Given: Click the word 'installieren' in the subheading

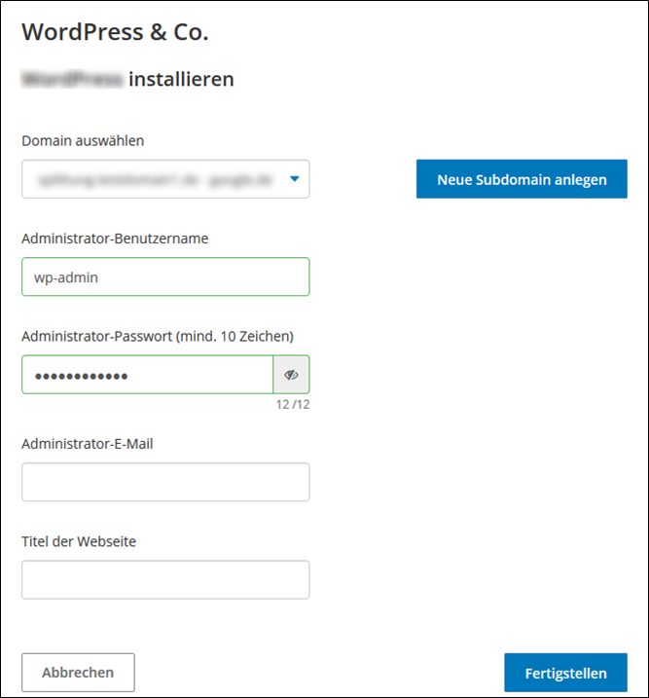Looking at the screenshot, I should pos(181,79).
